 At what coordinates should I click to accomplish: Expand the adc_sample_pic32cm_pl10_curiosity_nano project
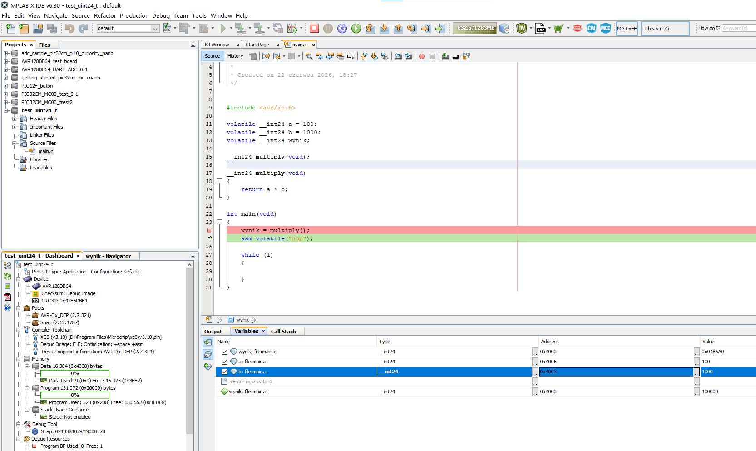[5, 53]
